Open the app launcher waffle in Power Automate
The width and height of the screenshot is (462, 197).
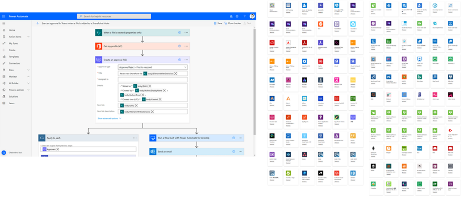coord(3,16)
